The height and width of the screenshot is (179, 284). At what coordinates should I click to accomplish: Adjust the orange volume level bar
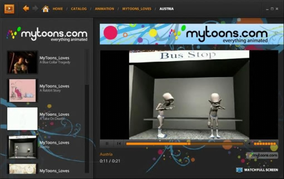pyautogui.click(x=265, y=144)
